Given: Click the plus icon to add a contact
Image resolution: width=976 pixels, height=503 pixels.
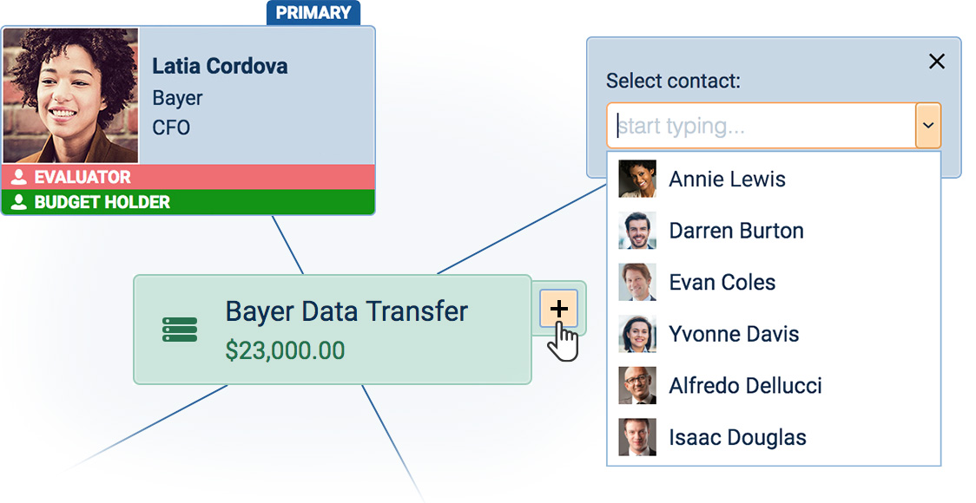Looking at the screenshot, I should [559, 308].
